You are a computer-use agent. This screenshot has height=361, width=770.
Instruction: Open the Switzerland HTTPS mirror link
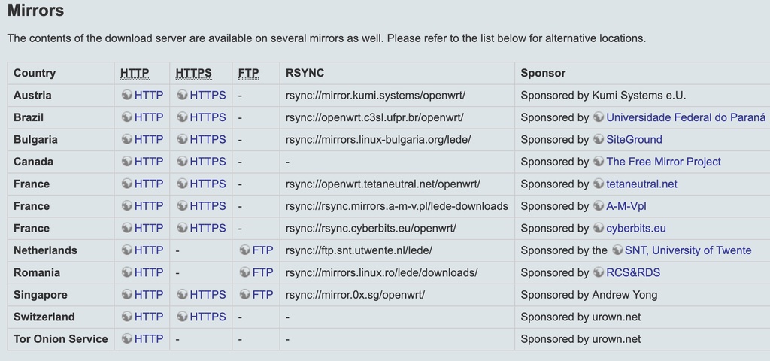[x=208, y=317]
